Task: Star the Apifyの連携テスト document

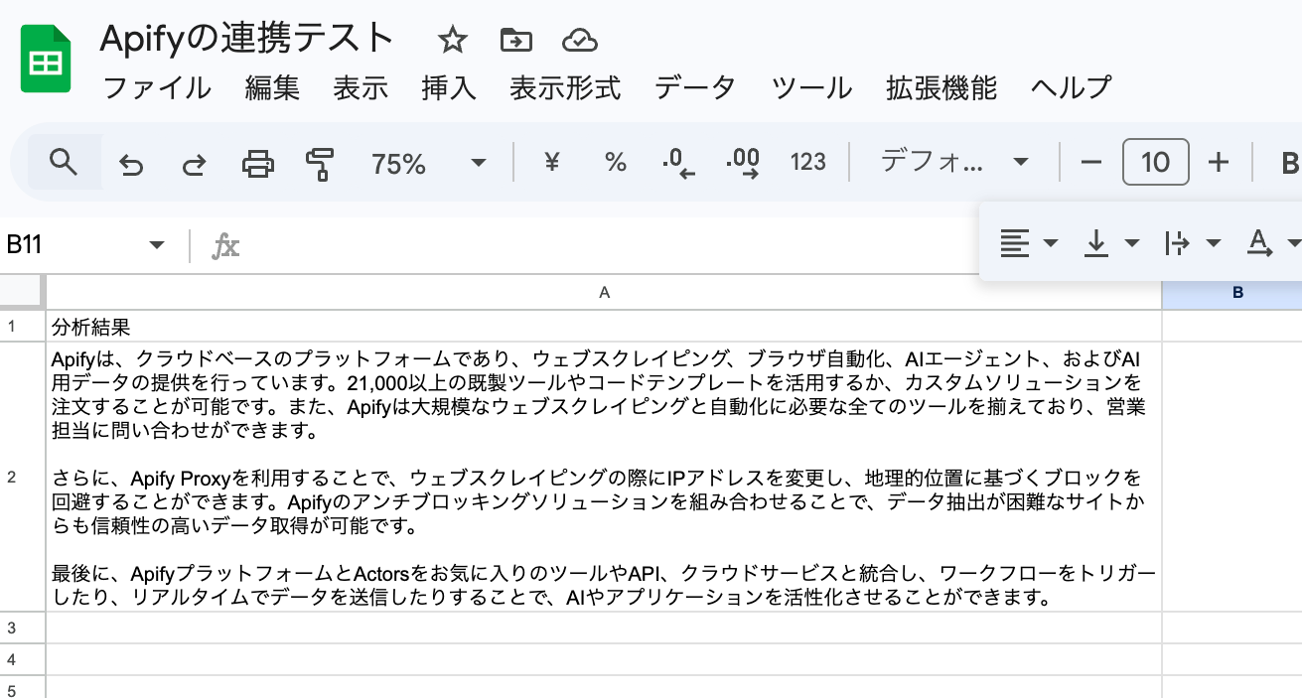Action: [x=452, y=40]
